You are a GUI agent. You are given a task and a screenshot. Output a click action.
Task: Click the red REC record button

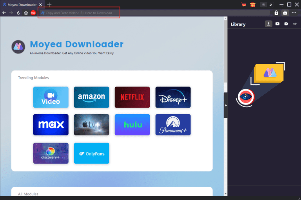click(x=33, y=13)
